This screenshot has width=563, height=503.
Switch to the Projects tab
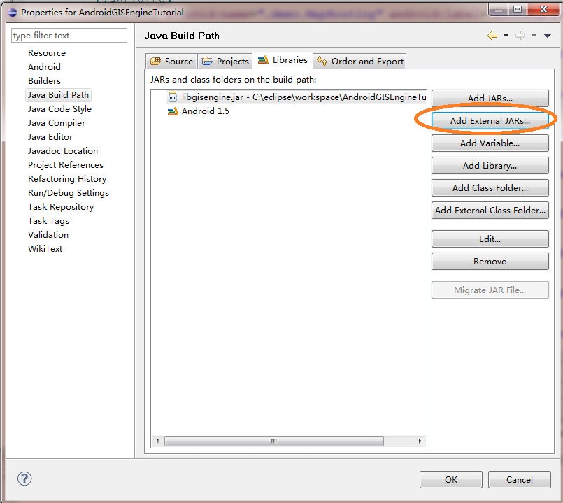[x=225, y=61]
